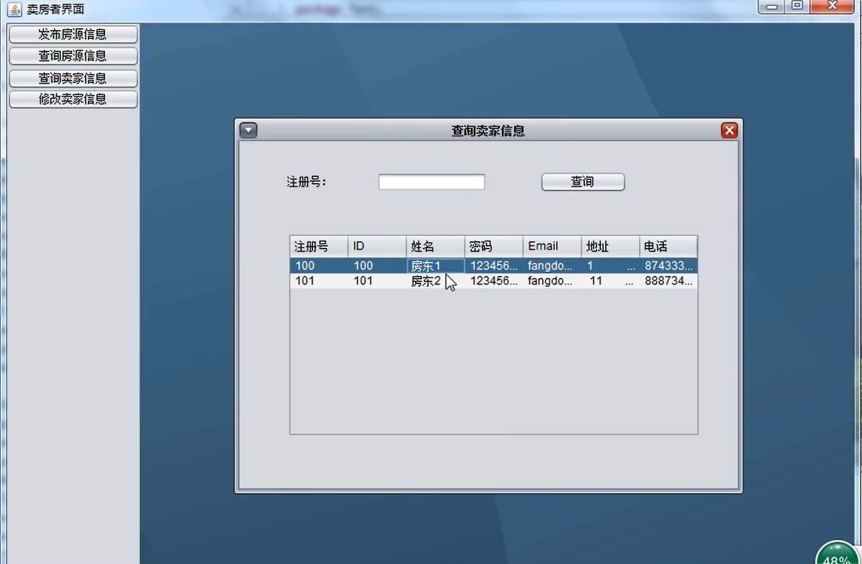Select the 房东1 name cell
Image resolution: width=862 pixels, height=564 pixels.
[x=436, y=266]
